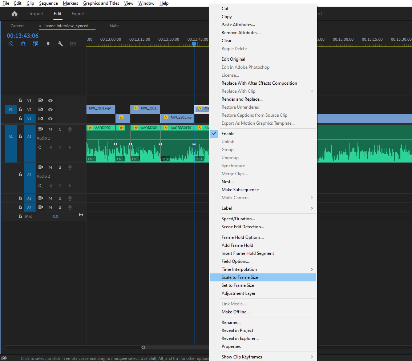Click the Captions CC icon
This screenshot has width=412, height=361.
coord(73,43)
